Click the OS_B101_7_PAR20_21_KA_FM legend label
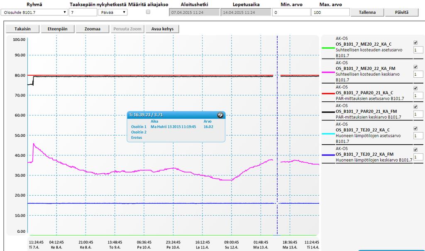The height and width of the screenshot is (251, 425). tap(366, 111)
